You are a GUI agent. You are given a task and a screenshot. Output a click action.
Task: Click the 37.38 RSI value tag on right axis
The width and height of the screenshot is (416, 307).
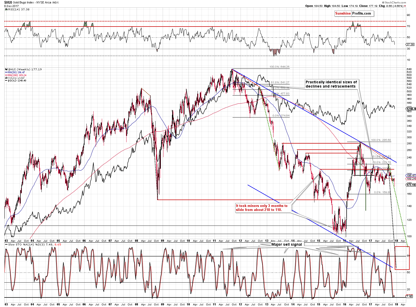410,45
